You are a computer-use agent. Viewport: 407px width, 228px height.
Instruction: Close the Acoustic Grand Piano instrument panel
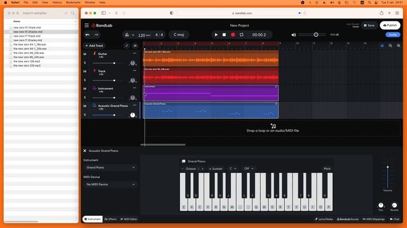pyautogui.click(x=85, y=151)
